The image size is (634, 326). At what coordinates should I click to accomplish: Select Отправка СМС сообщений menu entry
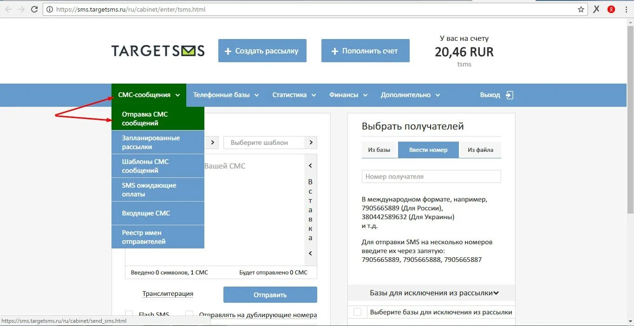[x=158, y=118]
